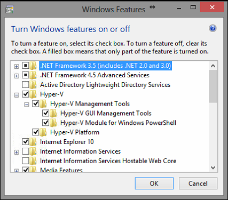Click OK to apply feature changes
Screen dimensions: 228x200
tap(154, 183)
